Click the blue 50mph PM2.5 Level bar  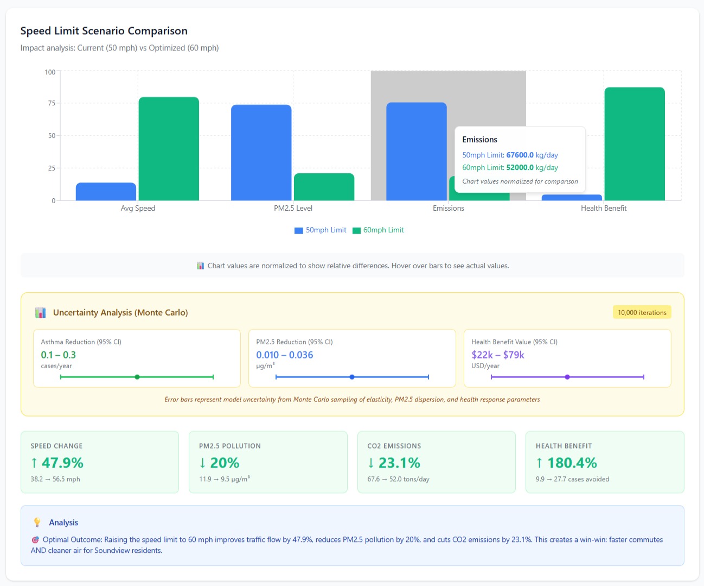pyautogui.click(x=261, y=153)
